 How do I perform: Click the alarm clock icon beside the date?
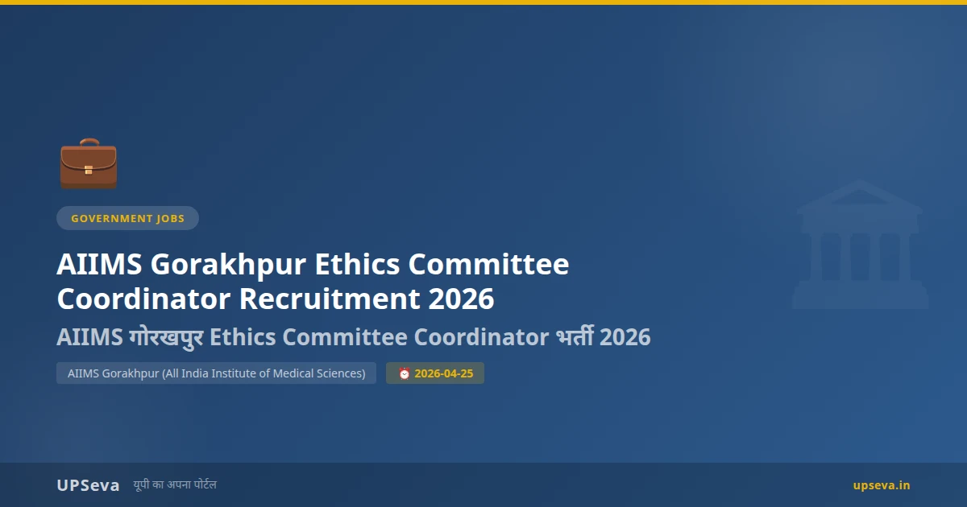[405, 373]
